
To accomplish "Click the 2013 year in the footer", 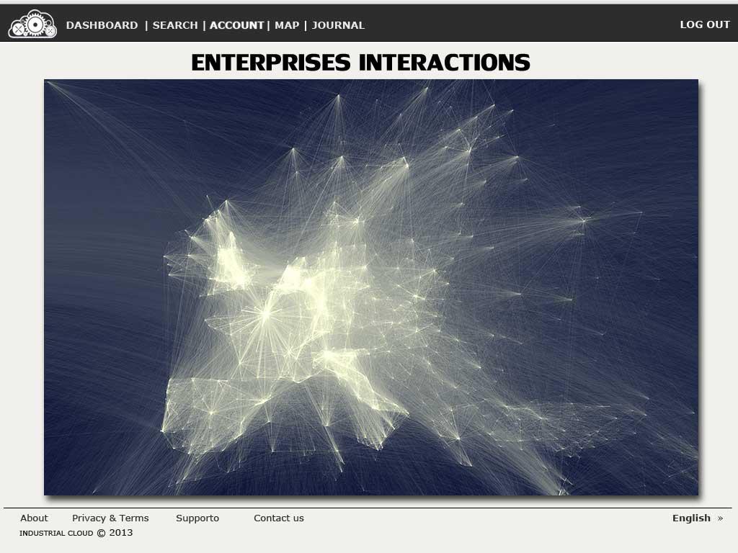I will click(121, 533).
